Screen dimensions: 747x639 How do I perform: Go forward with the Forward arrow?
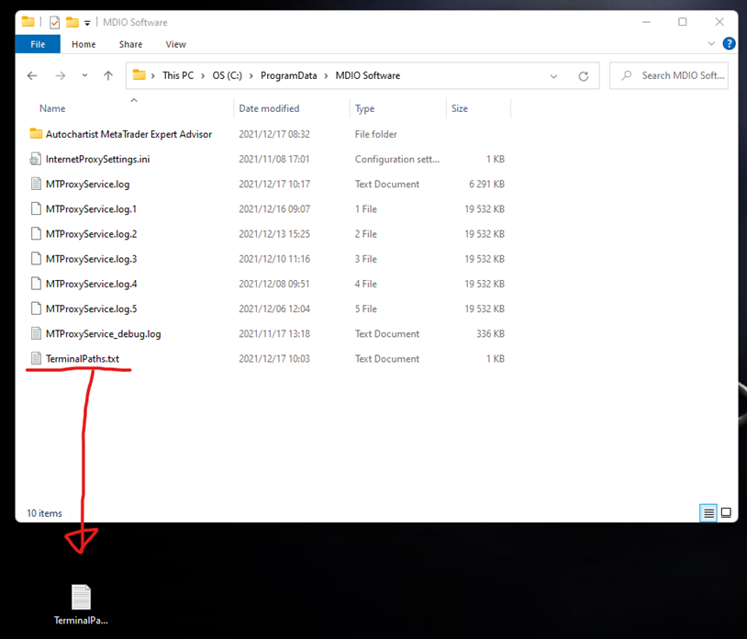60,75
